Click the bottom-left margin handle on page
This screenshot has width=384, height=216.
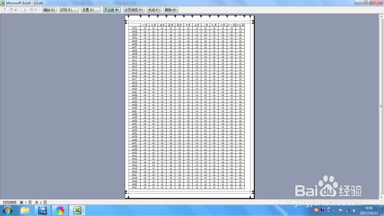tap(128, 196)
